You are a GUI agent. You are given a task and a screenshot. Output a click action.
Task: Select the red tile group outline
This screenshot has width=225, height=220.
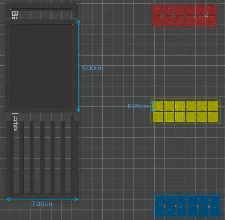click(x=184, y=16)
